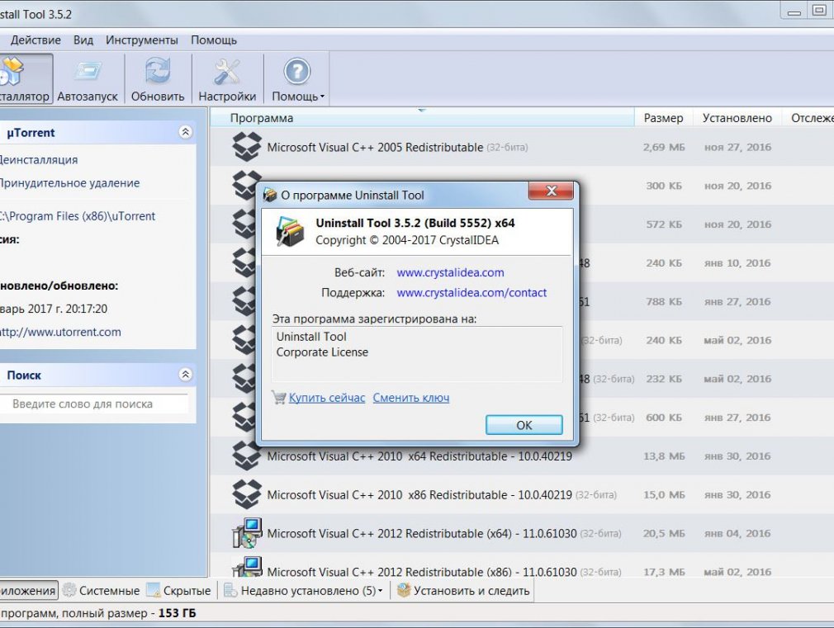
Task: Click Принудительное удаление in the sidebar
Action: (x=69, y=183)
